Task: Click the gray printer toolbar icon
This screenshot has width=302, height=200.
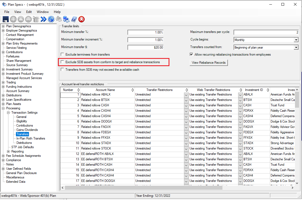Action: pyautogui.click(x=59, y=19)
